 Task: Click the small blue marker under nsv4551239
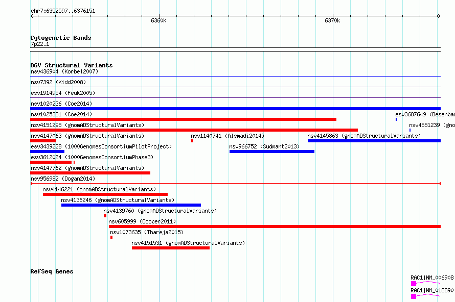(409, 130)
